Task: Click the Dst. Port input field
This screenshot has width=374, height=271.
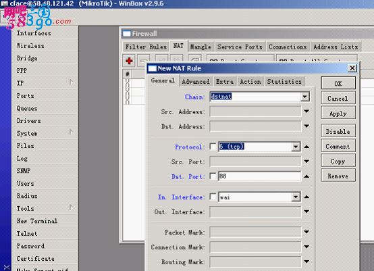Action: coord(259,176)
